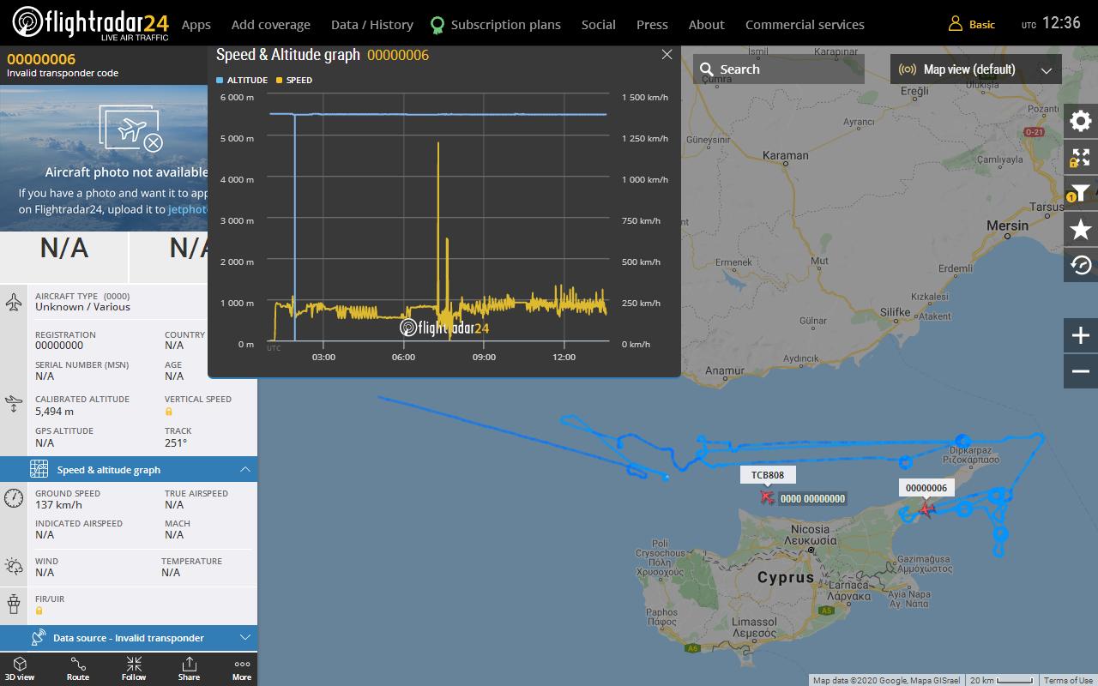
Task: Click the speed & altitude graph grid icon
Action: (39, 469)
